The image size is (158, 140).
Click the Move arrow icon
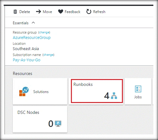click(39, 12)
